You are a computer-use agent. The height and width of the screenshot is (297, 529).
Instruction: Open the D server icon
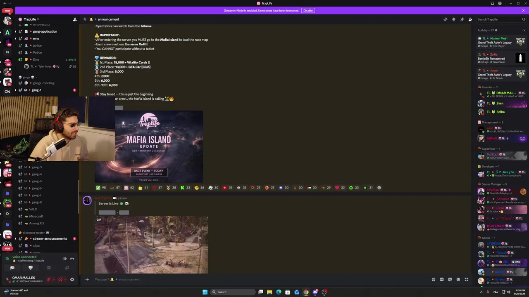(x=7, y=214)
